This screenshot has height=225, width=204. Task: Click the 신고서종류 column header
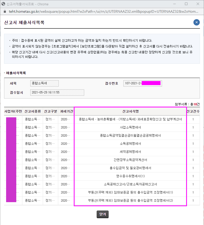pyautogui.click(x=33, y=111)
